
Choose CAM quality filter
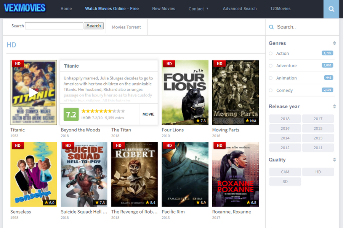285,172
